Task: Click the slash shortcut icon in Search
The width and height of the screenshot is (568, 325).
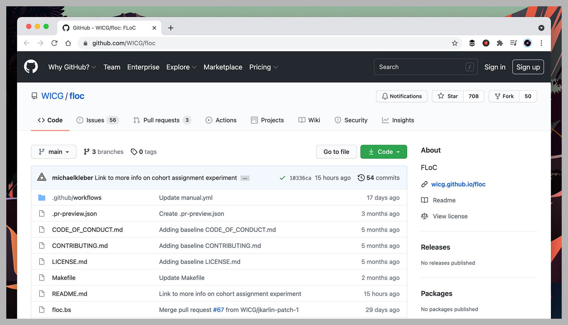Action: click(470, 67)
